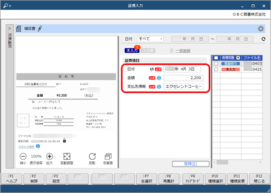The width and height of the screenshot is (271, 193).
Task: Open the 日付 すべて dropdown
Action: click(150, 39)
